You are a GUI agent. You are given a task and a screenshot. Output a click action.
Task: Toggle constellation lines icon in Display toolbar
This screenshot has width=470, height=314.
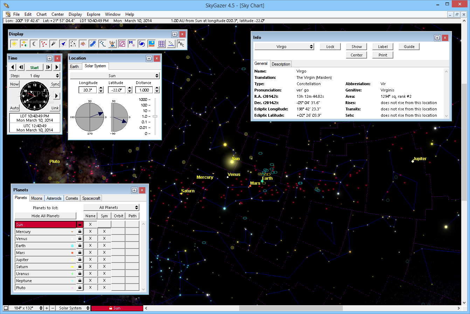pos(102,44)
